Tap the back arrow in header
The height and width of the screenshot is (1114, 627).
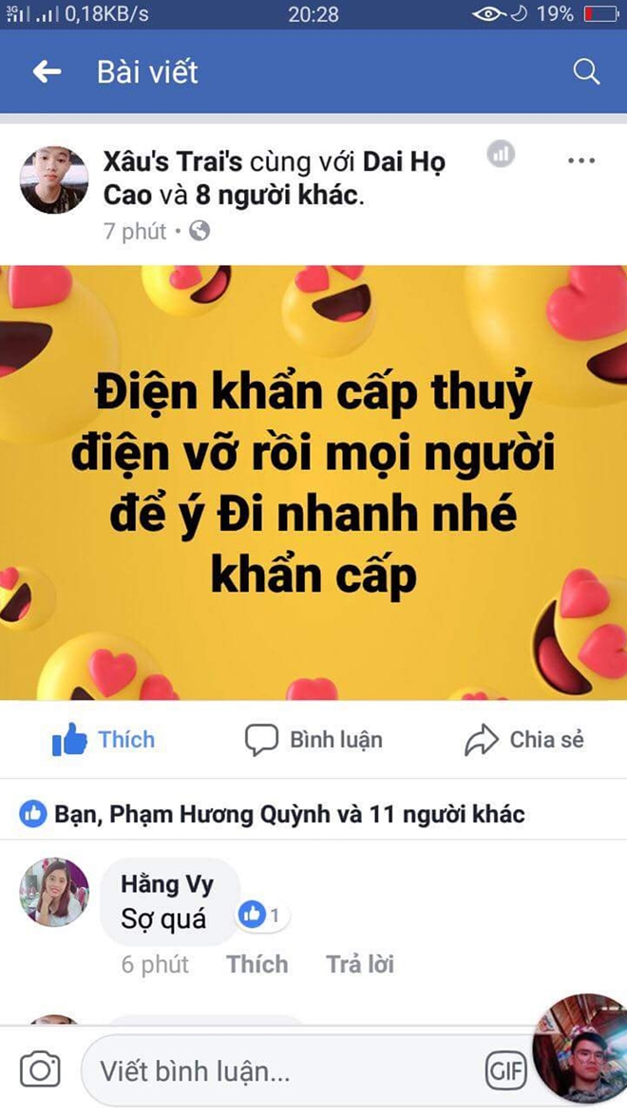coord(47,71)
